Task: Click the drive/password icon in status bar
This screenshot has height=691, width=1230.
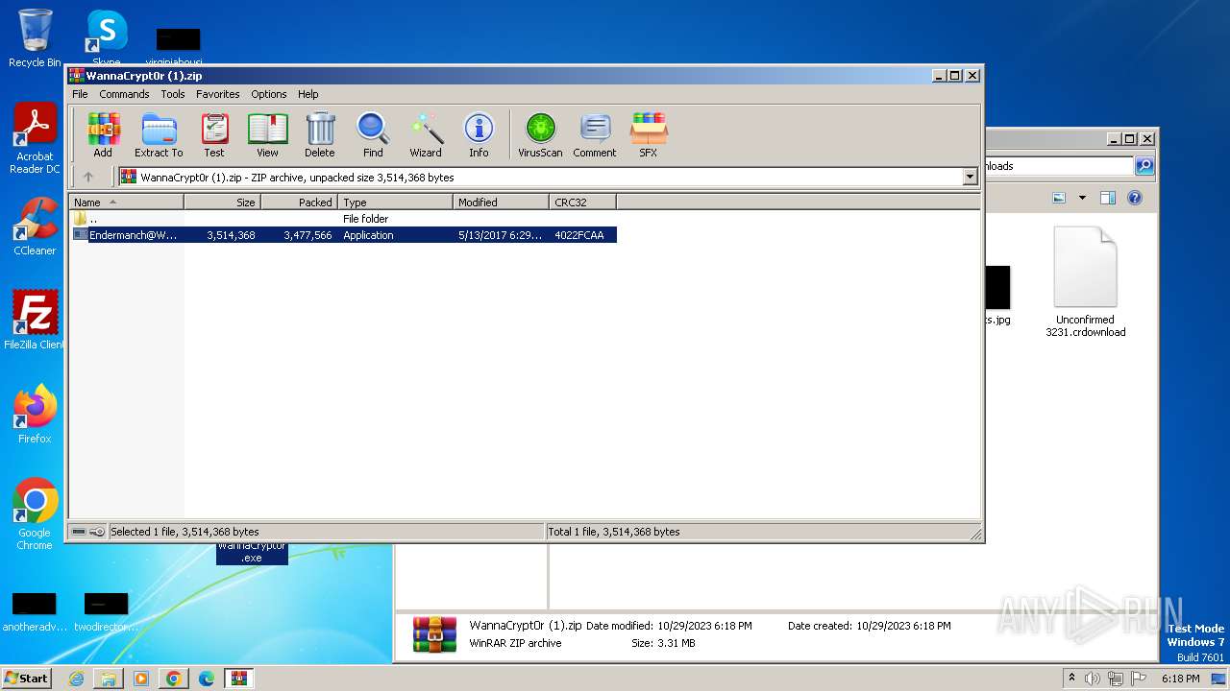Action: (88, 532)
